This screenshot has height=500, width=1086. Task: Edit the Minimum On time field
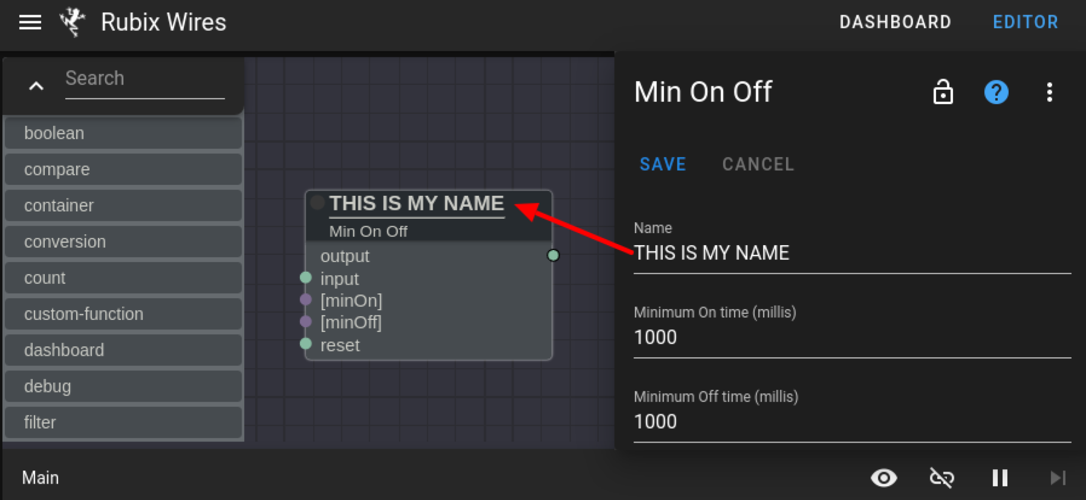[852, 338]
